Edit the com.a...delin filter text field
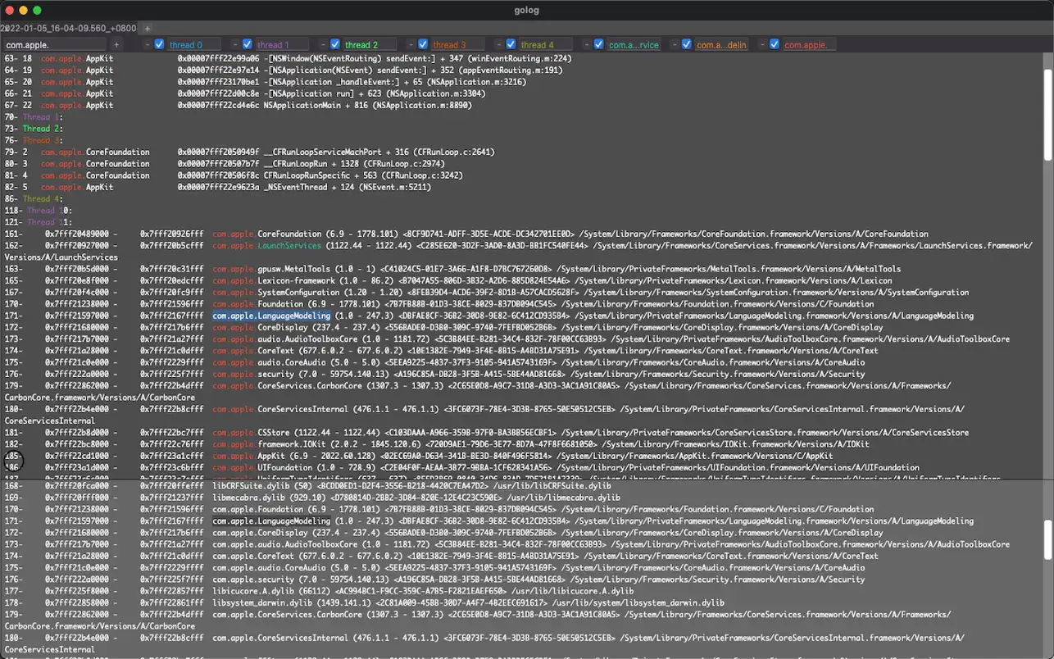 (721, 45)
